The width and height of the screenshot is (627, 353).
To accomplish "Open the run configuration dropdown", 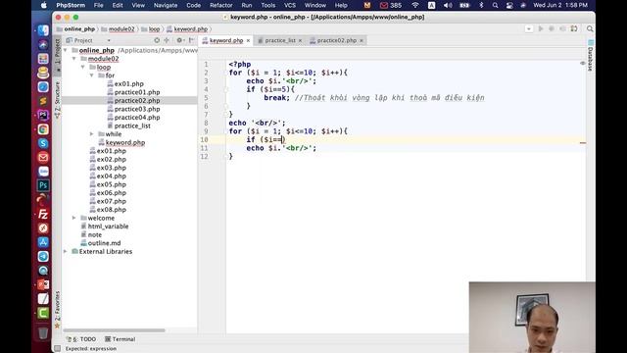I will click(529, 28).
